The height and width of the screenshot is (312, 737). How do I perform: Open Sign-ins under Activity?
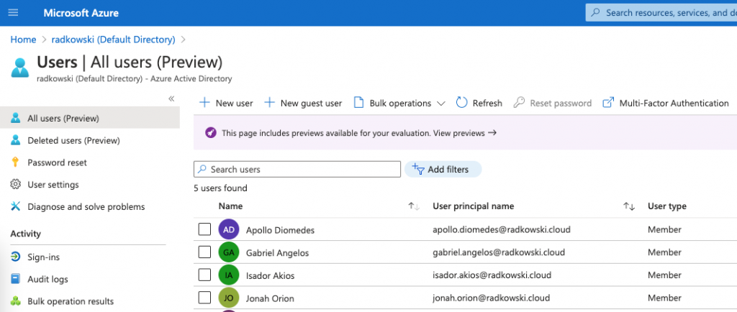tap(43, 257)
